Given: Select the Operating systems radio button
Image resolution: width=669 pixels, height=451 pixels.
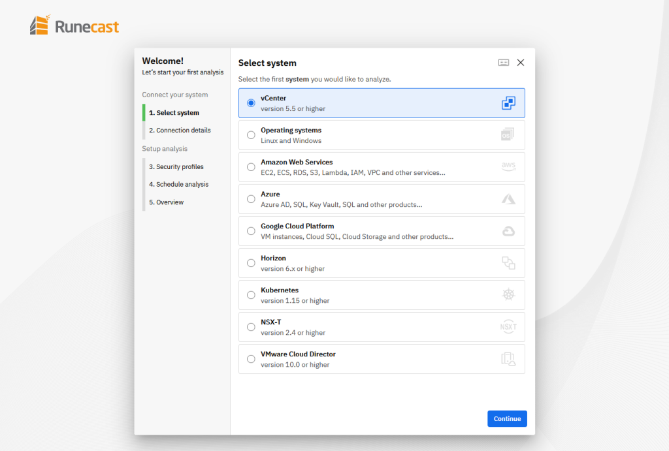Looking at the screenshot, I should click(251, 135).
